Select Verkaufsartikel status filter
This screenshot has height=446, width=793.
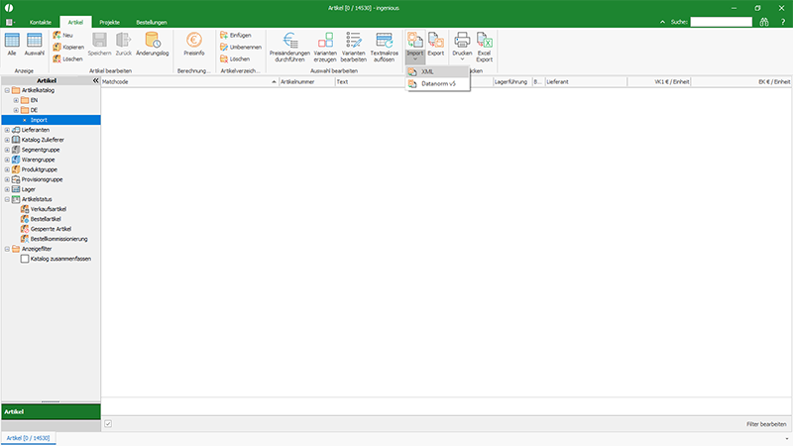point(48,209)
